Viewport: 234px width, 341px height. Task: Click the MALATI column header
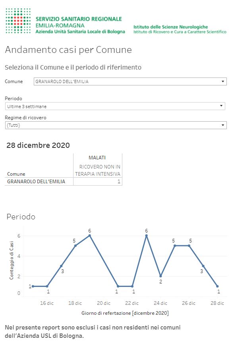[97, 157]
